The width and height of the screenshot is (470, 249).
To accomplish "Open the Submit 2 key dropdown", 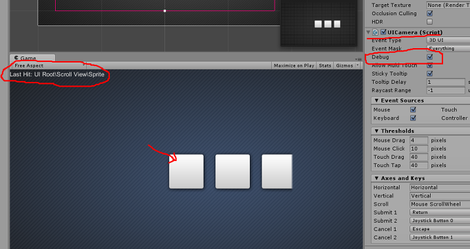I will pos(440,221).
